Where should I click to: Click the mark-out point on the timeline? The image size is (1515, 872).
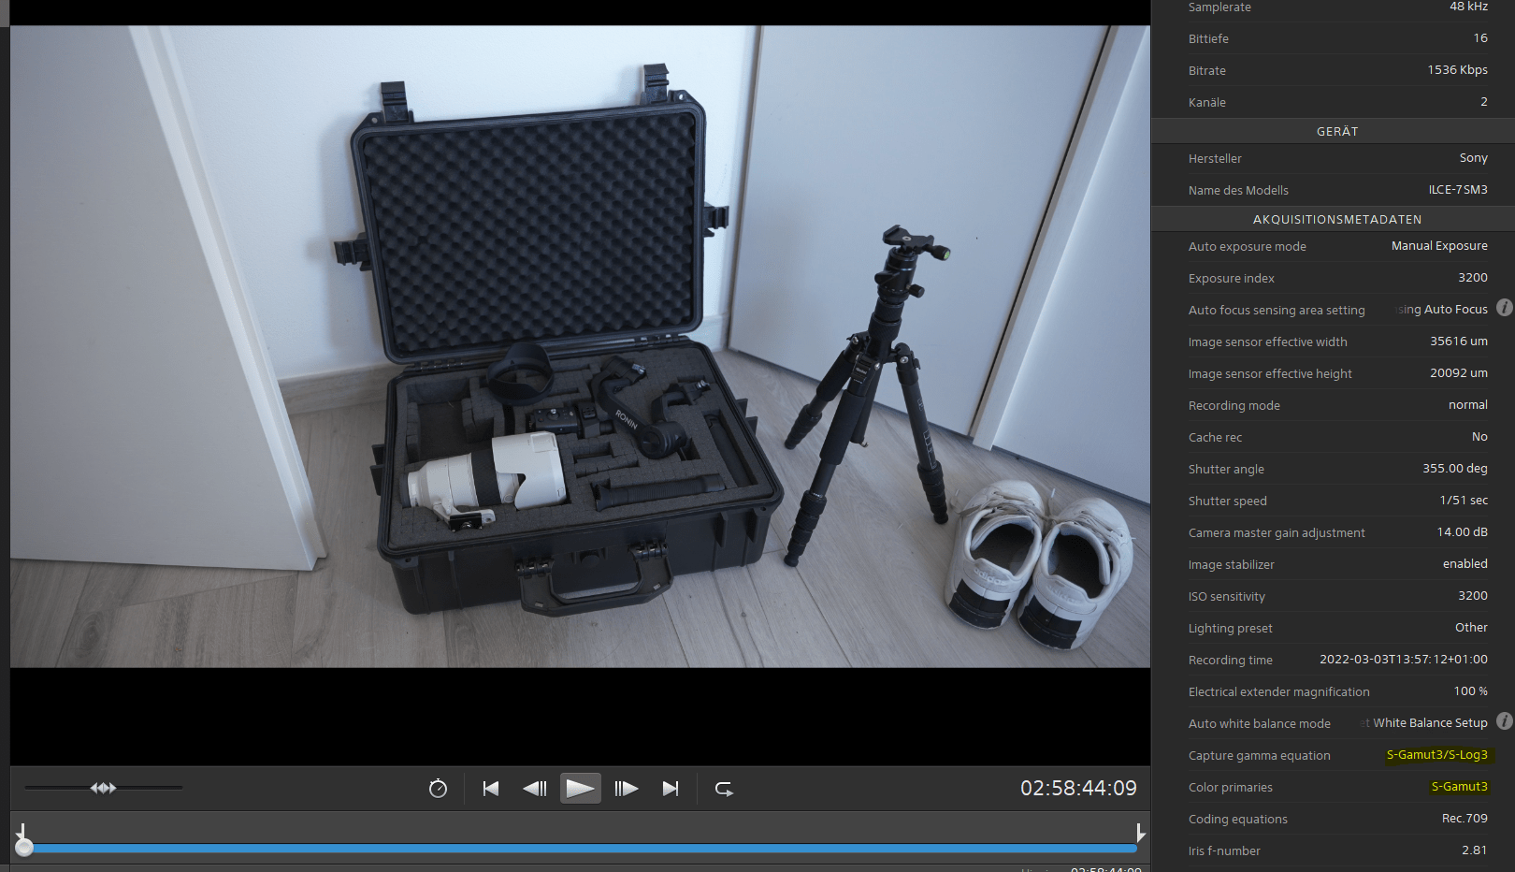tap(1139, 830)
